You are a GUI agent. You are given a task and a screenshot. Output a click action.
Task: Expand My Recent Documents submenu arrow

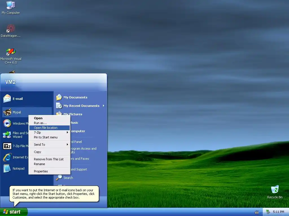104,106
